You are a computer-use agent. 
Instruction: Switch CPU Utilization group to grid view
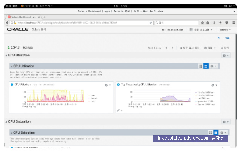(201, 66)
